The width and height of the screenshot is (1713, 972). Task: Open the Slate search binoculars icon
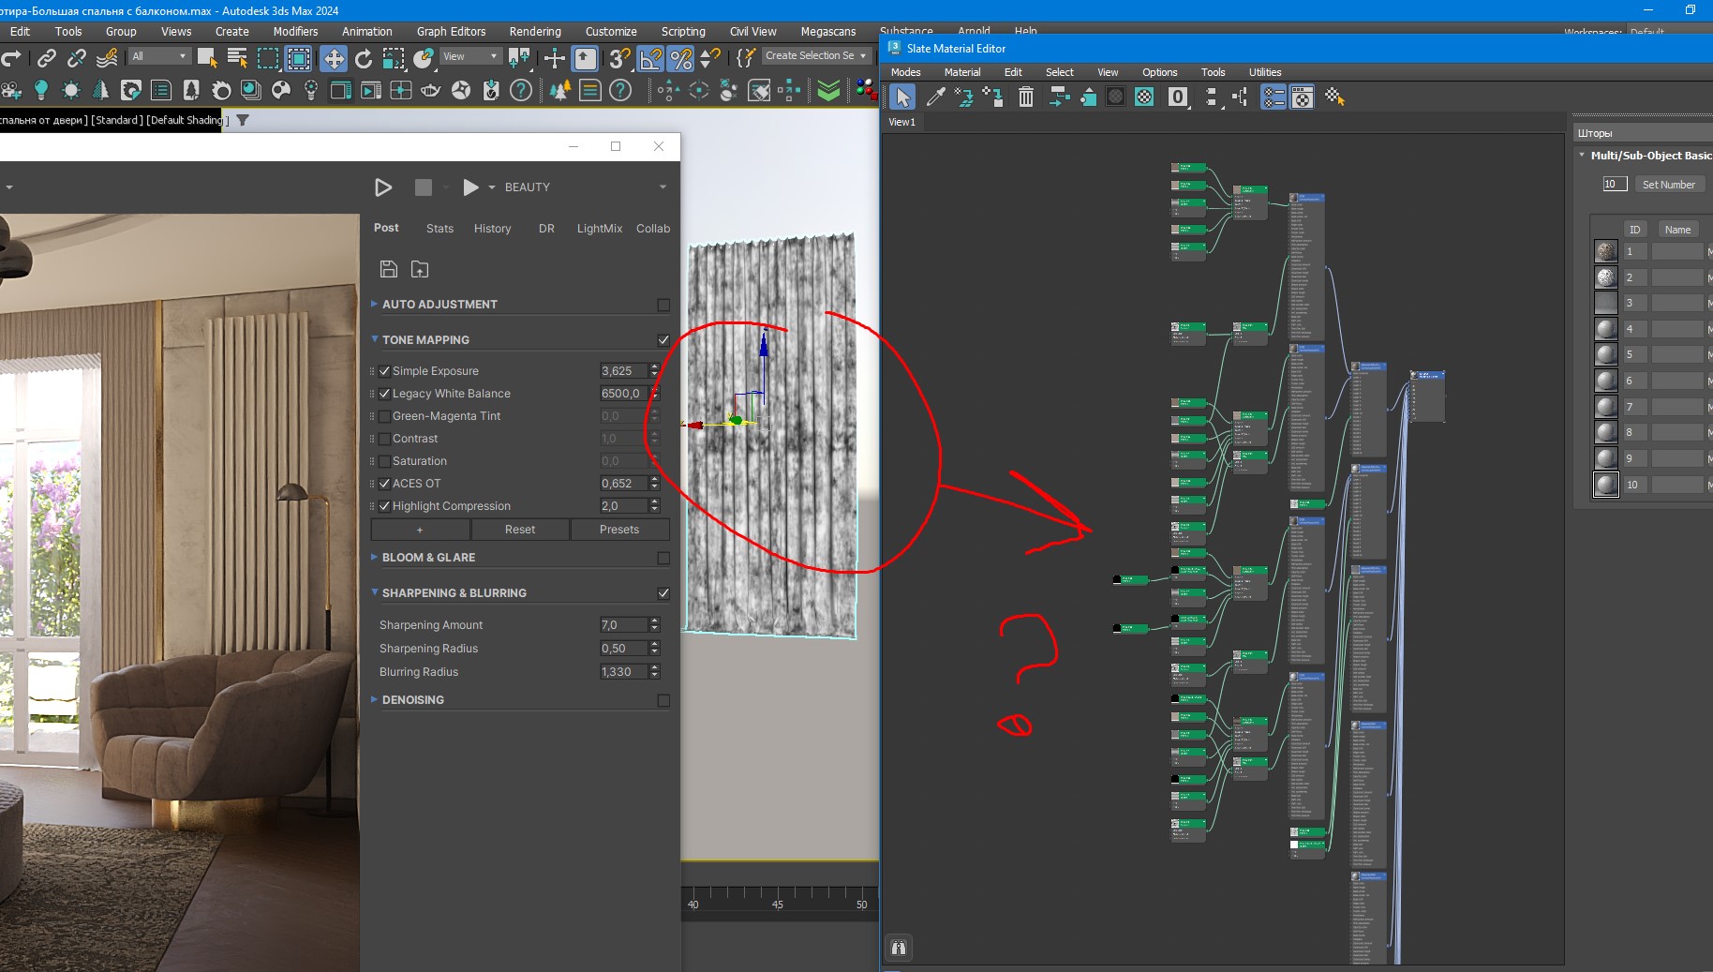tap(899, 948)
